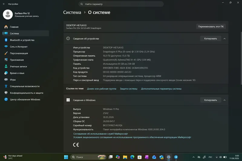Image resolution: width=242 pixels, height=161 pixels.
Task: Click the battery icon in the tray
Action: 225,157
